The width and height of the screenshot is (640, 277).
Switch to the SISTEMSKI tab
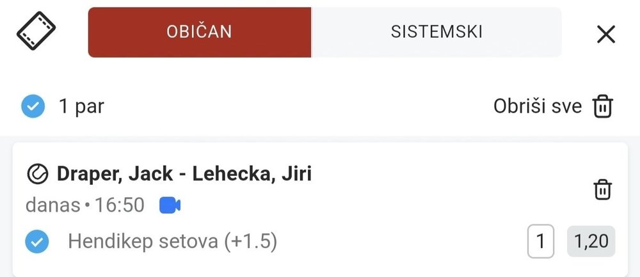[436, 32]
